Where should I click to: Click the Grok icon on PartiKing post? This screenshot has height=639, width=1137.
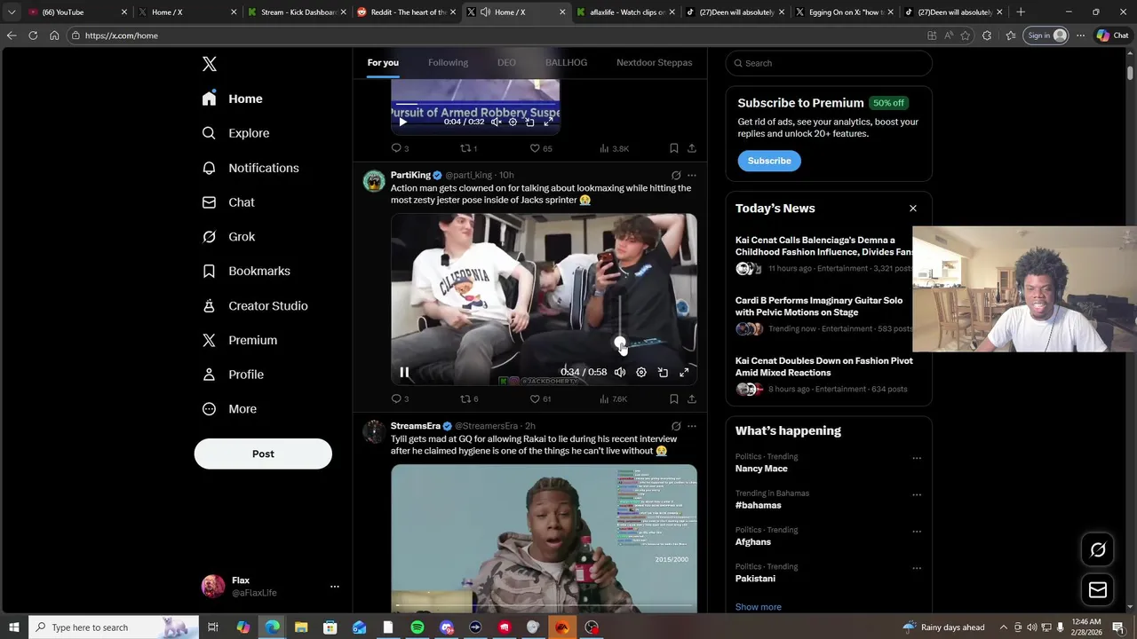click(x=676, y=176)
